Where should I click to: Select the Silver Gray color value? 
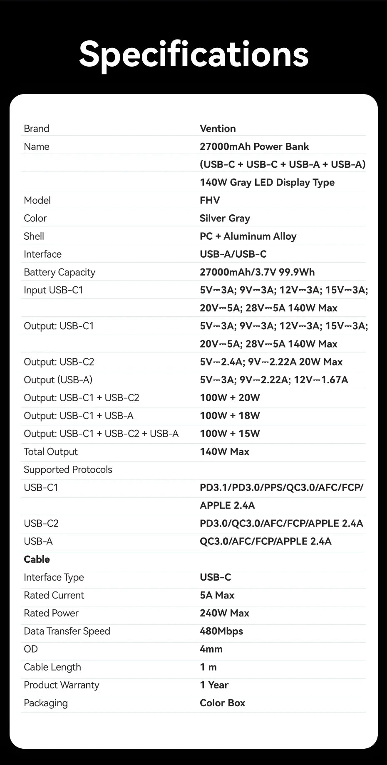pyautogui.click(x=225, y=218)
